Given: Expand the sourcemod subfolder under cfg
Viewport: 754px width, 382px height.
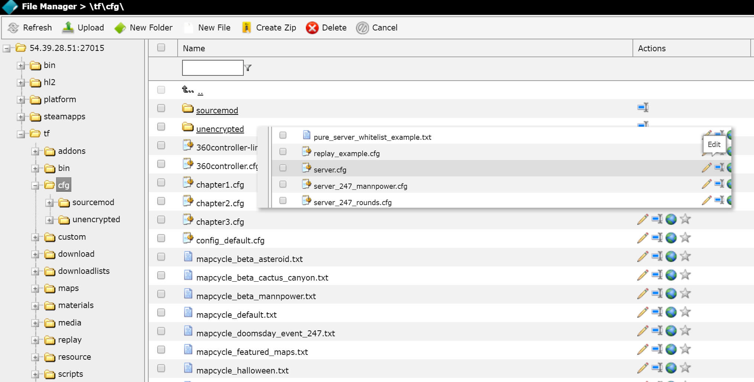Looking at the screenshot, I should (x=49, y=203).
